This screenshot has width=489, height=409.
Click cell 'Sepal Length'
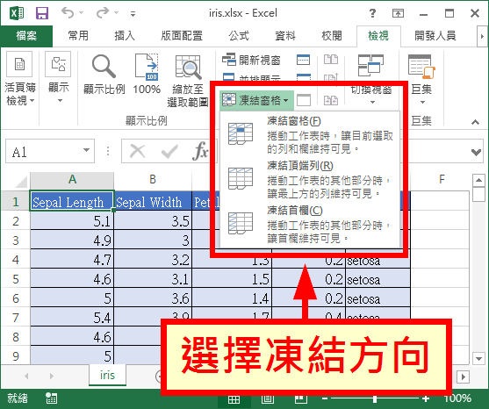[72, 201]
